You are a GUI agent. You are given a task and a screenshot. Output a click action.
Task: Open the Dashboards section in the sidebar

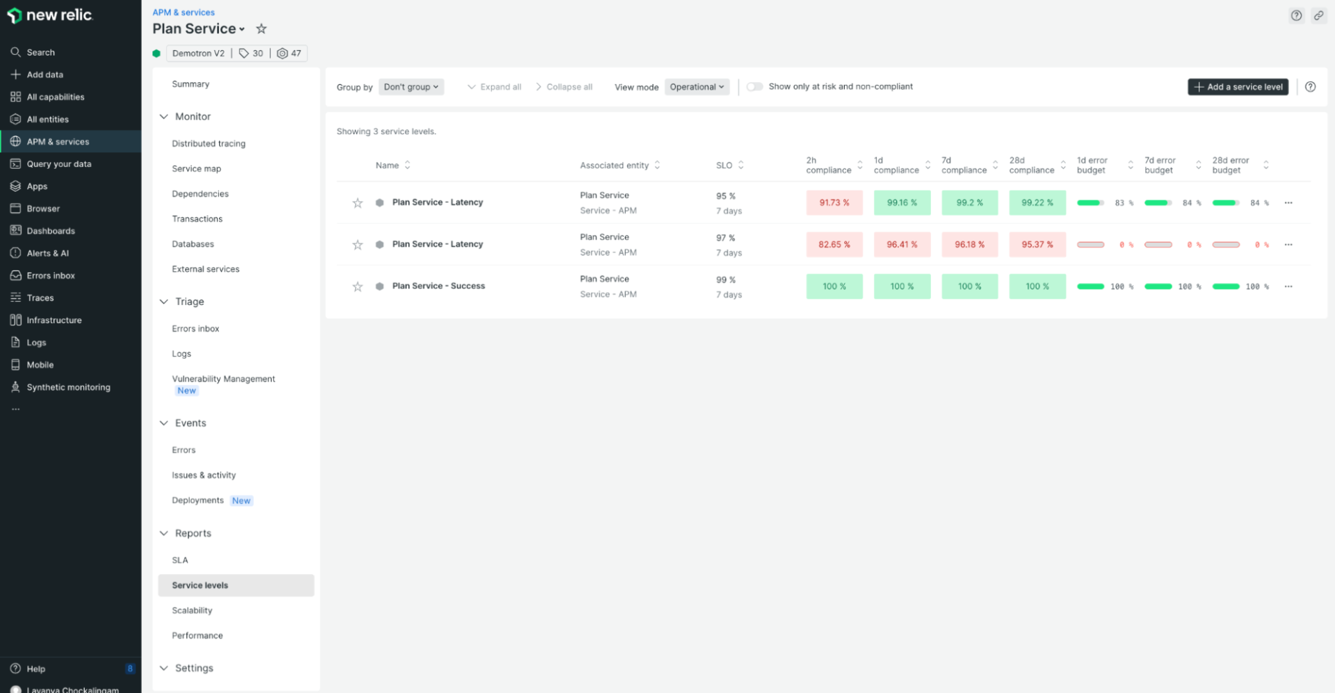point(51,230)
